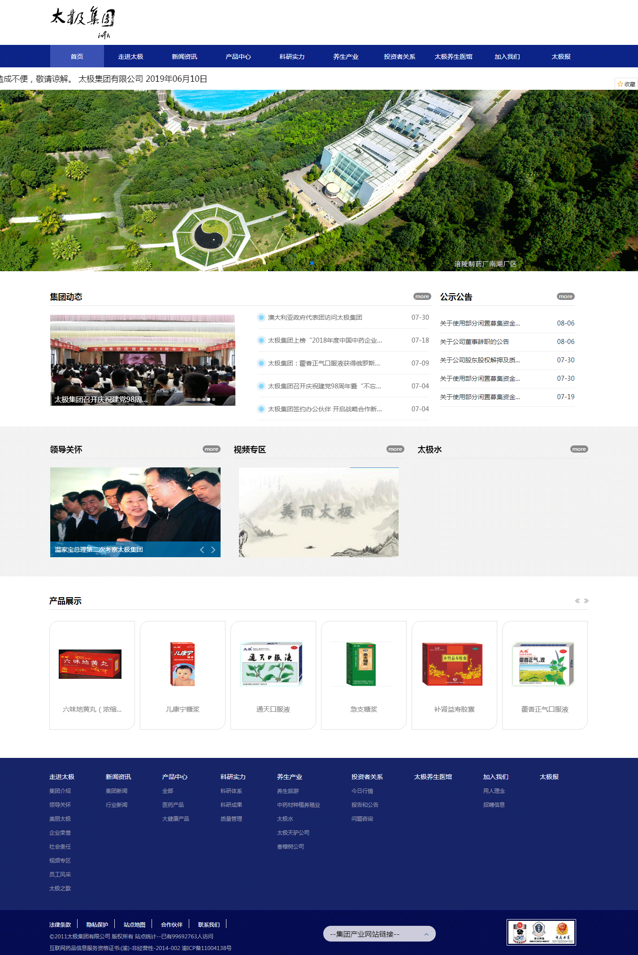Open 补肾益寿胶囊 product card
The height and width of the screenshot is (955, 638).
454,675
